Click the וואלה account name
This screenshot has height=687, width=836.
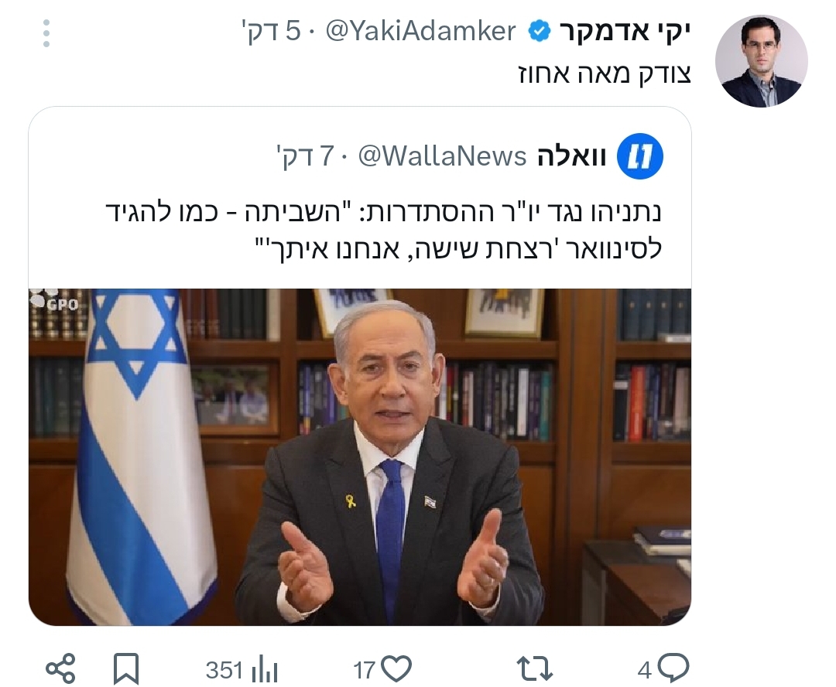[571, 156]
